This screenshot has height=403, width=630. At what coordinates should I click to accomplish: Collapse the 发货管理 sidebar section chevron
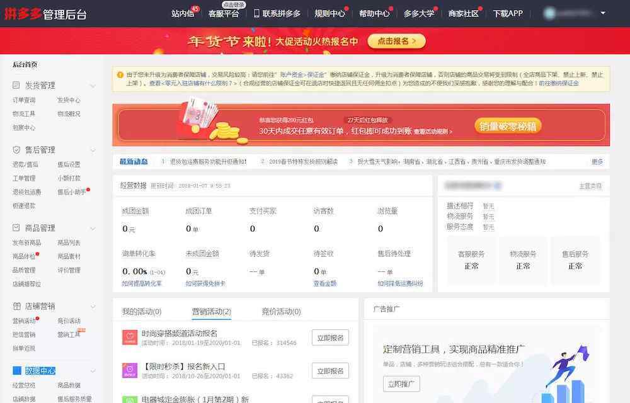[93, 86]
